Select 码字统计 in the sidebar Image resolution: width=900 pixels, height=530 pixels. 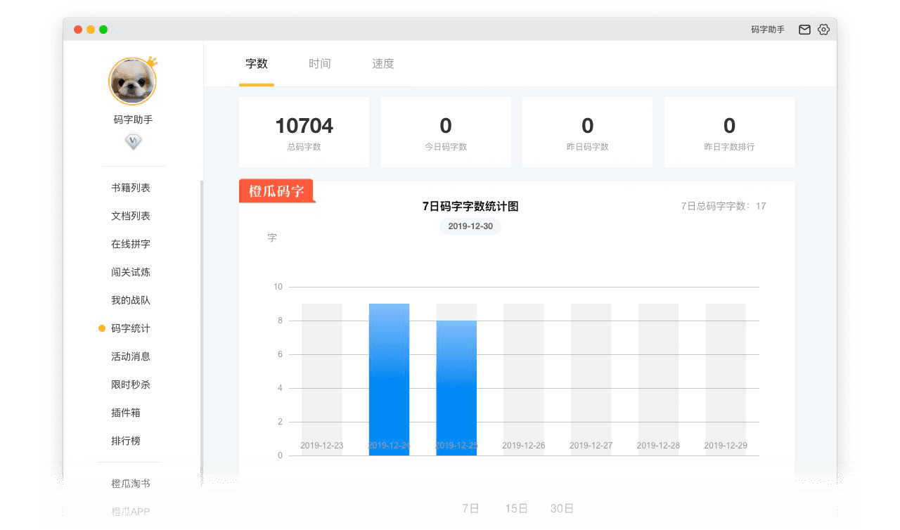[129, 328]
